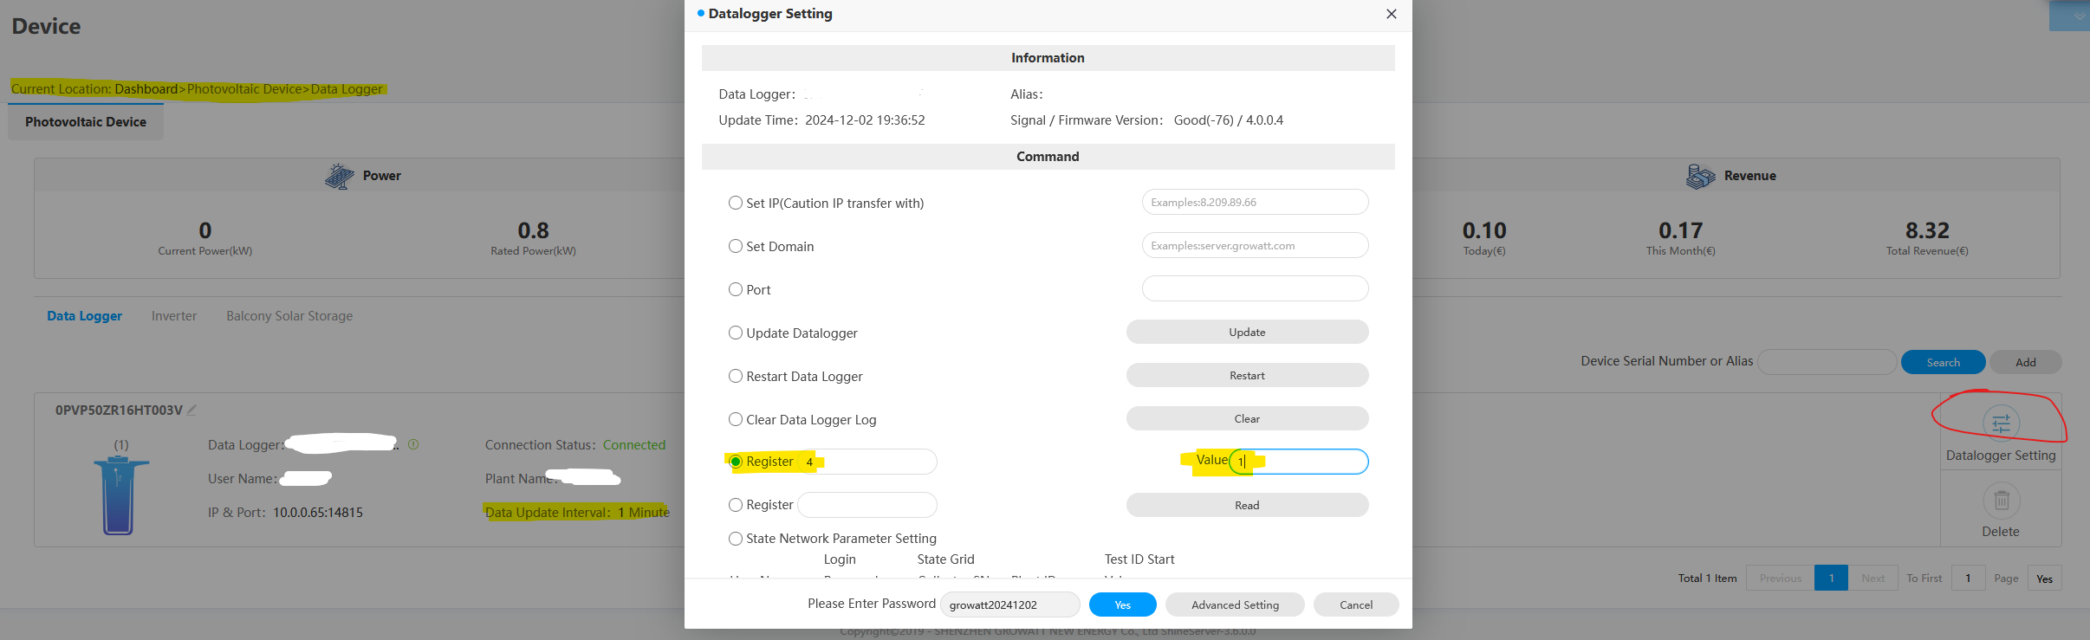Viewport: 2090px width, 640px height.
Task: Switch to the Inverter tab
Action: [174, 316]
